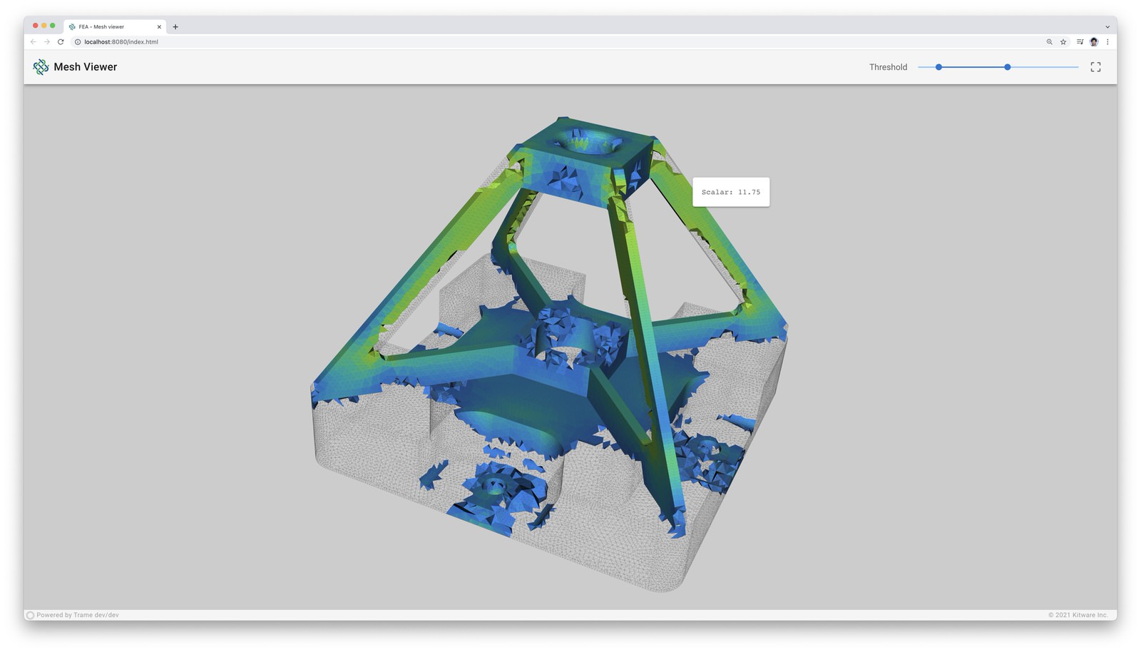
Task: Go back using the browser back arrow
Action: (33, 42)
